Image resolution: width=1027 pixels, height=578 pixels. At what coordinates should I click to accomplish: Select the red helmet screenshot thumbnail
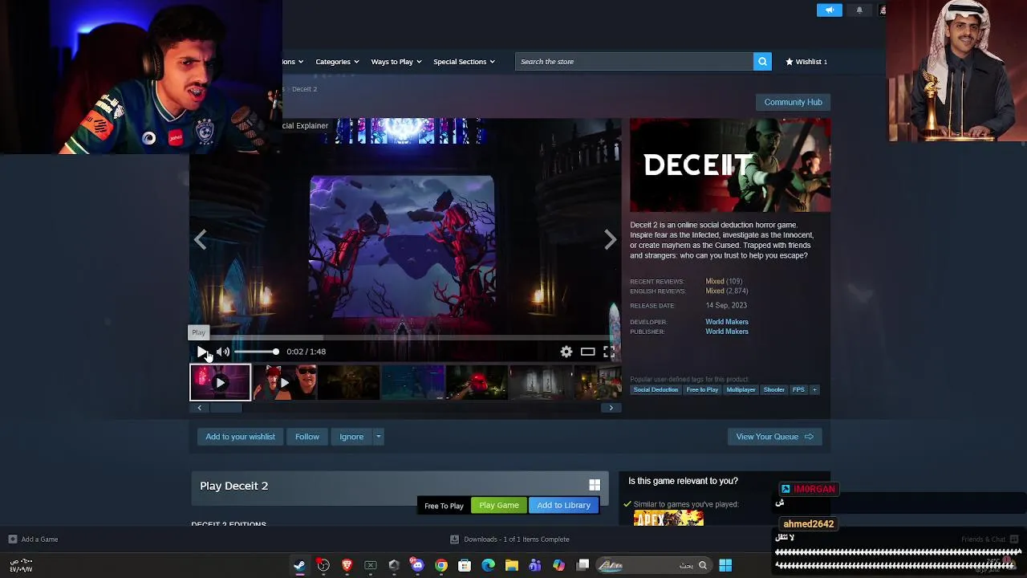coord(477,382)
